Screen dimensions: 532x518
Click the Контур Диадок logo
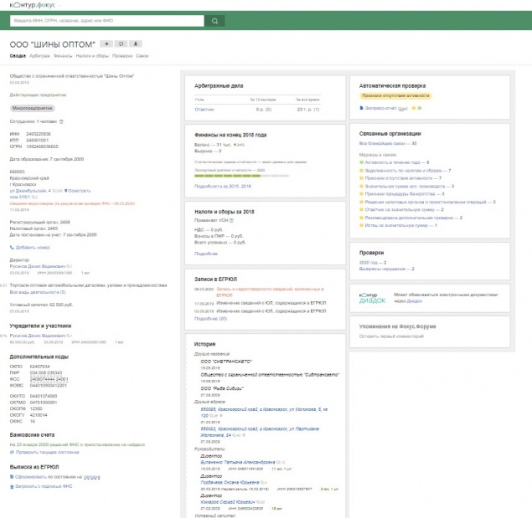(372, 298)
